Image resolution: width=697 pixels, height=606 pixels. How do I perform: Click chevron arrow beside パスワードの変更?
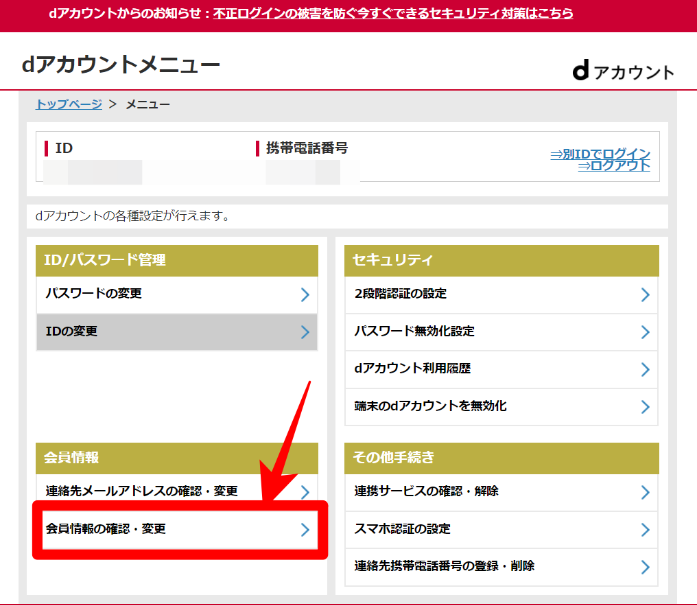tap(305, 294)
